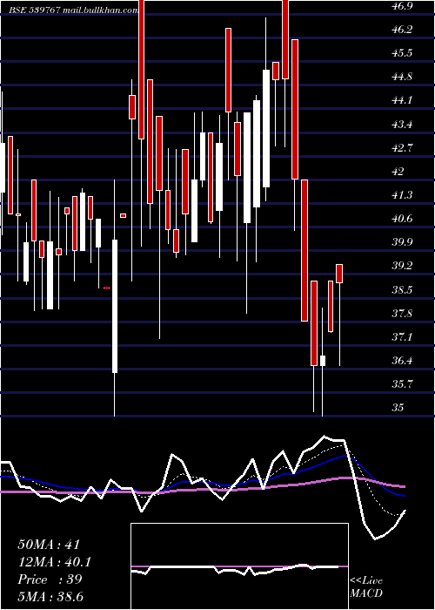
Task: Click the last red candlestick near 39.2
Action: click(339, 274)
